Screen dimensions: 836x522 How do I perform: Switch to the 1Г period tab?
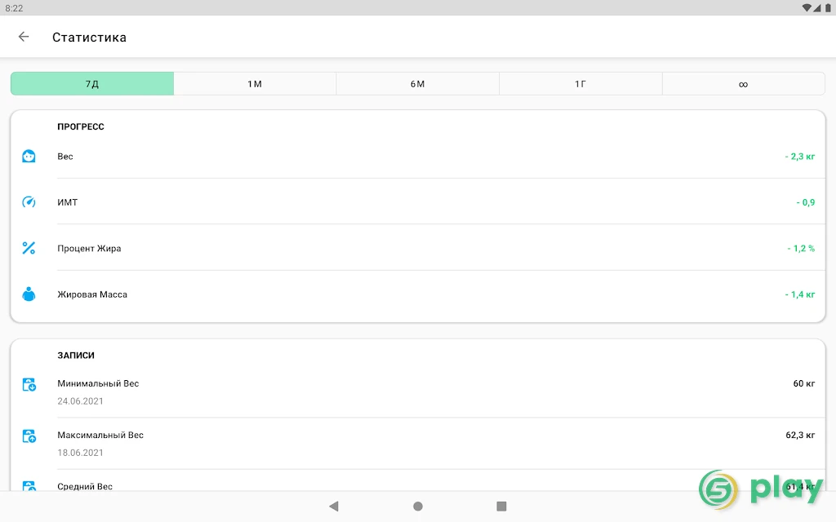coord(580,84)
